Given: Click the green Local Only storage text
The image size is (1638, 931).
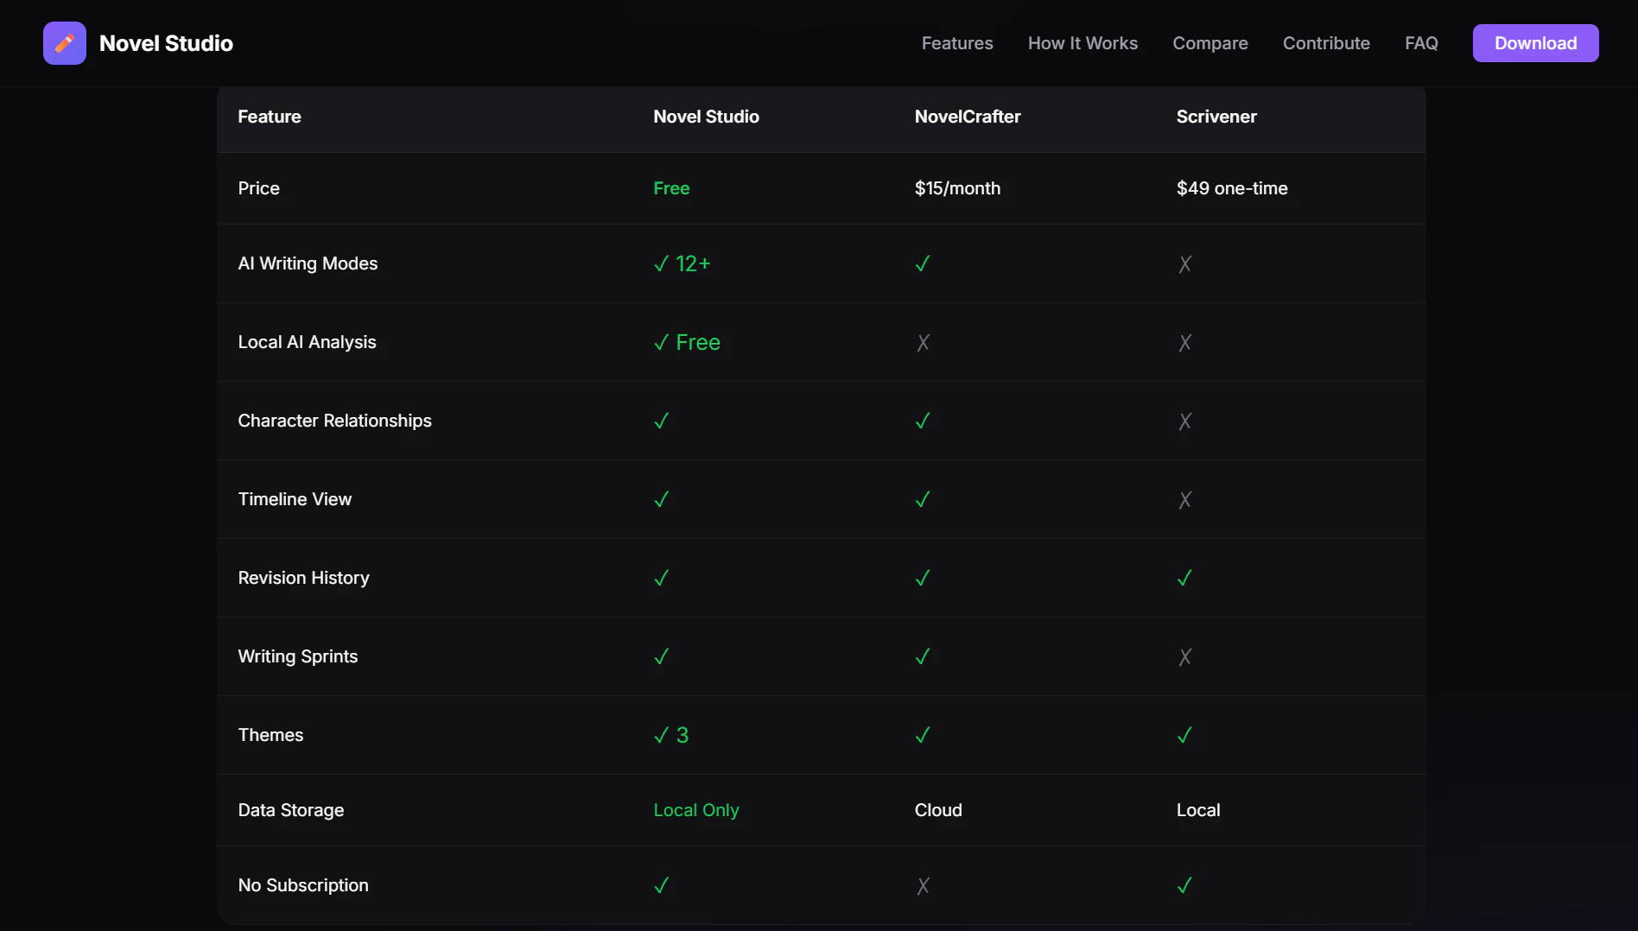Looking at the screenshot, I should coord(696,810).
